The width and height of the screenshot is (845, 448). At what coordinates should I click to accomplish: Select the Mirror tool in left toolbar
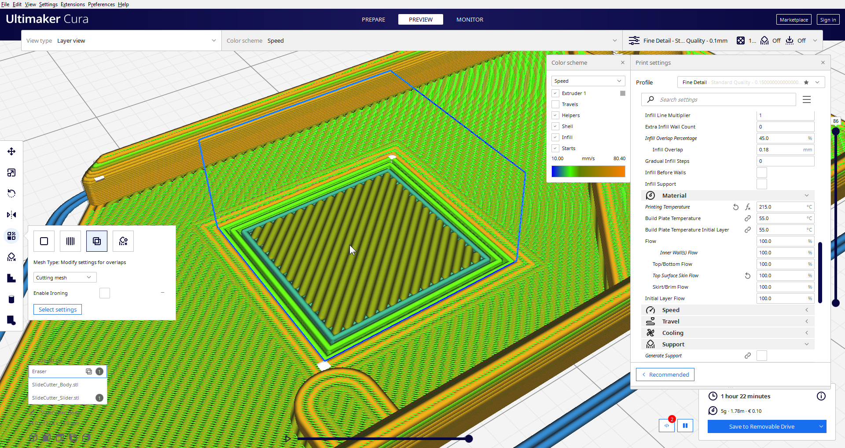coord(11,215)
